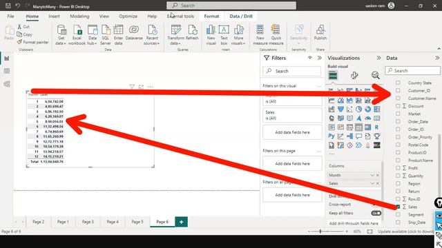Check the Order_Date field
Screen dimensions: 442x248
[398, 121]
